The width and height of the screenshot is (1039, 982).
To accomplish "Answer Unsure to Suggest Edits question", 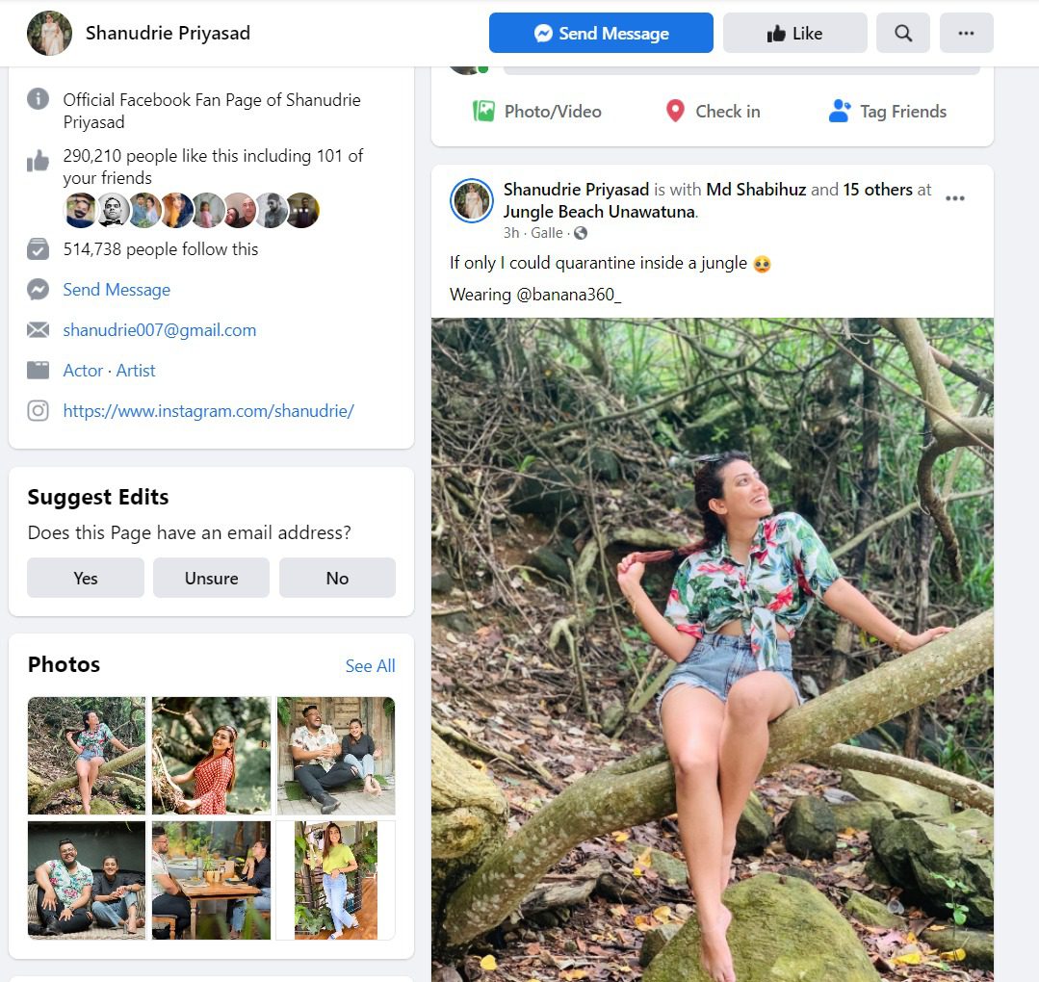I will pos(211,578).
